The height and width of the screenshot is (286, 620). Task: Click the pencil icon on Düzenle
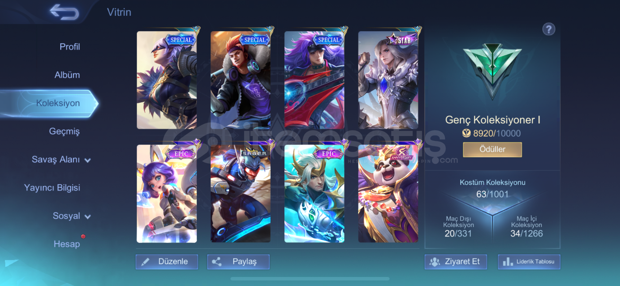pos(146,262)
